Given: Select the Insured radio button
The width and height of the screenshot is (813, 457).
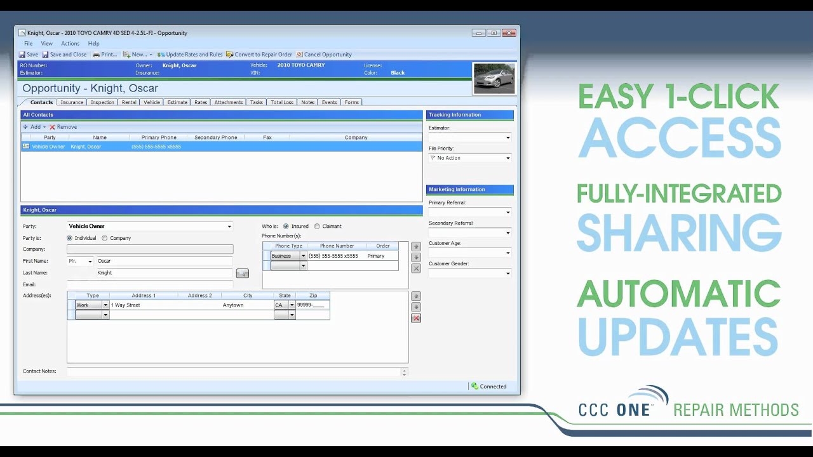Looking at the screenshot, I should click(286, 226).
